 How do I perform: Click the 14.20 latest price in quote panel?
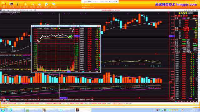pyautogui.click(x=177, y=16)
